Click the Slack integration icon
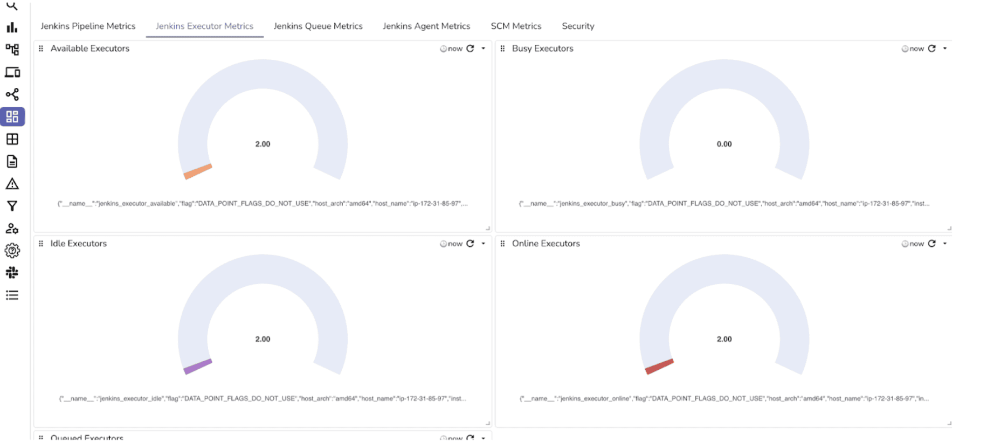Screen dimensions: 994x442 [12, 273]
